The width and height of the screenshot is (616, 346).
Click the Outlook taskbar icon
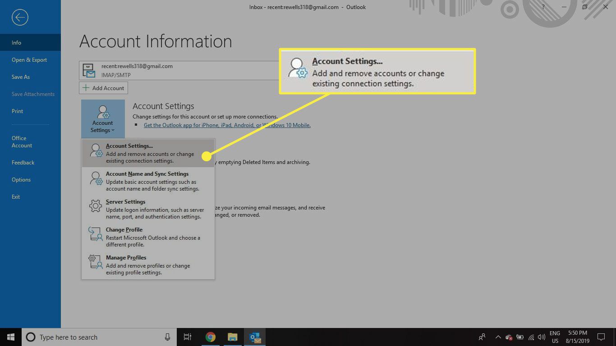tap(255, 337)
